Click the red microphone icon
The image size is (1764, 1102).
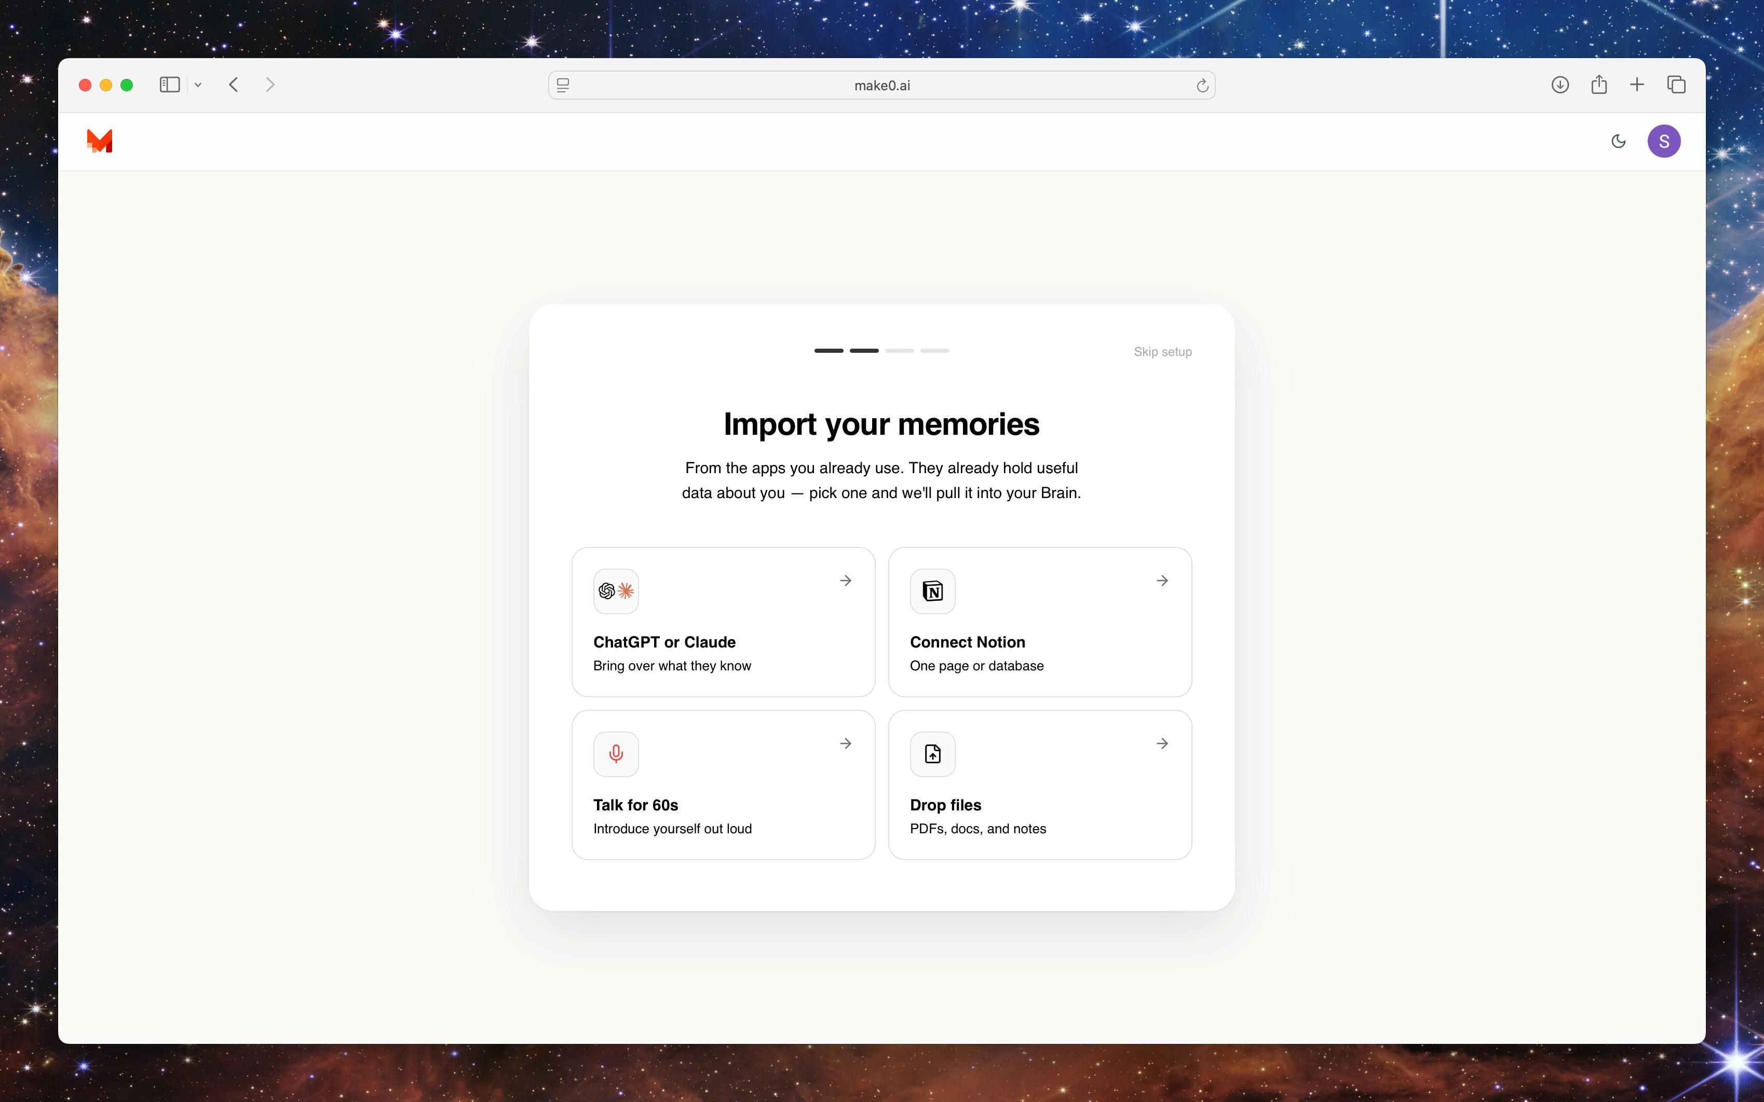(616, 754)
